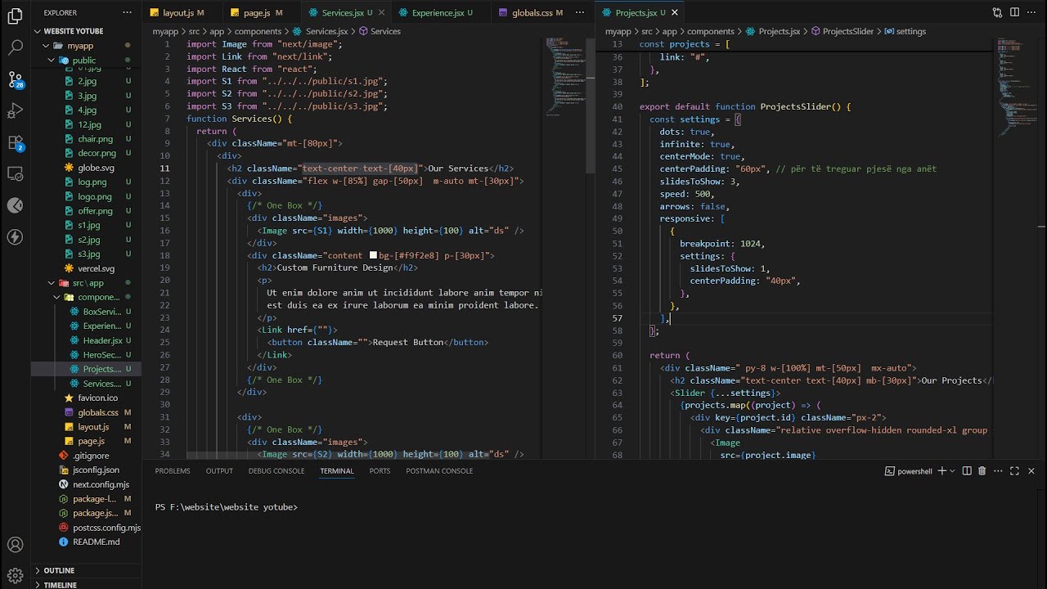Screen dimensions: 1047x589
Task: Open .gitignore in the explorer
Action: pyautogui.click(x=90, y=456)
